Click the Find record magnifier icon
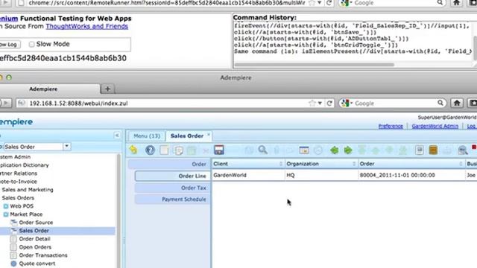The image size is (477, 268). 263,150
